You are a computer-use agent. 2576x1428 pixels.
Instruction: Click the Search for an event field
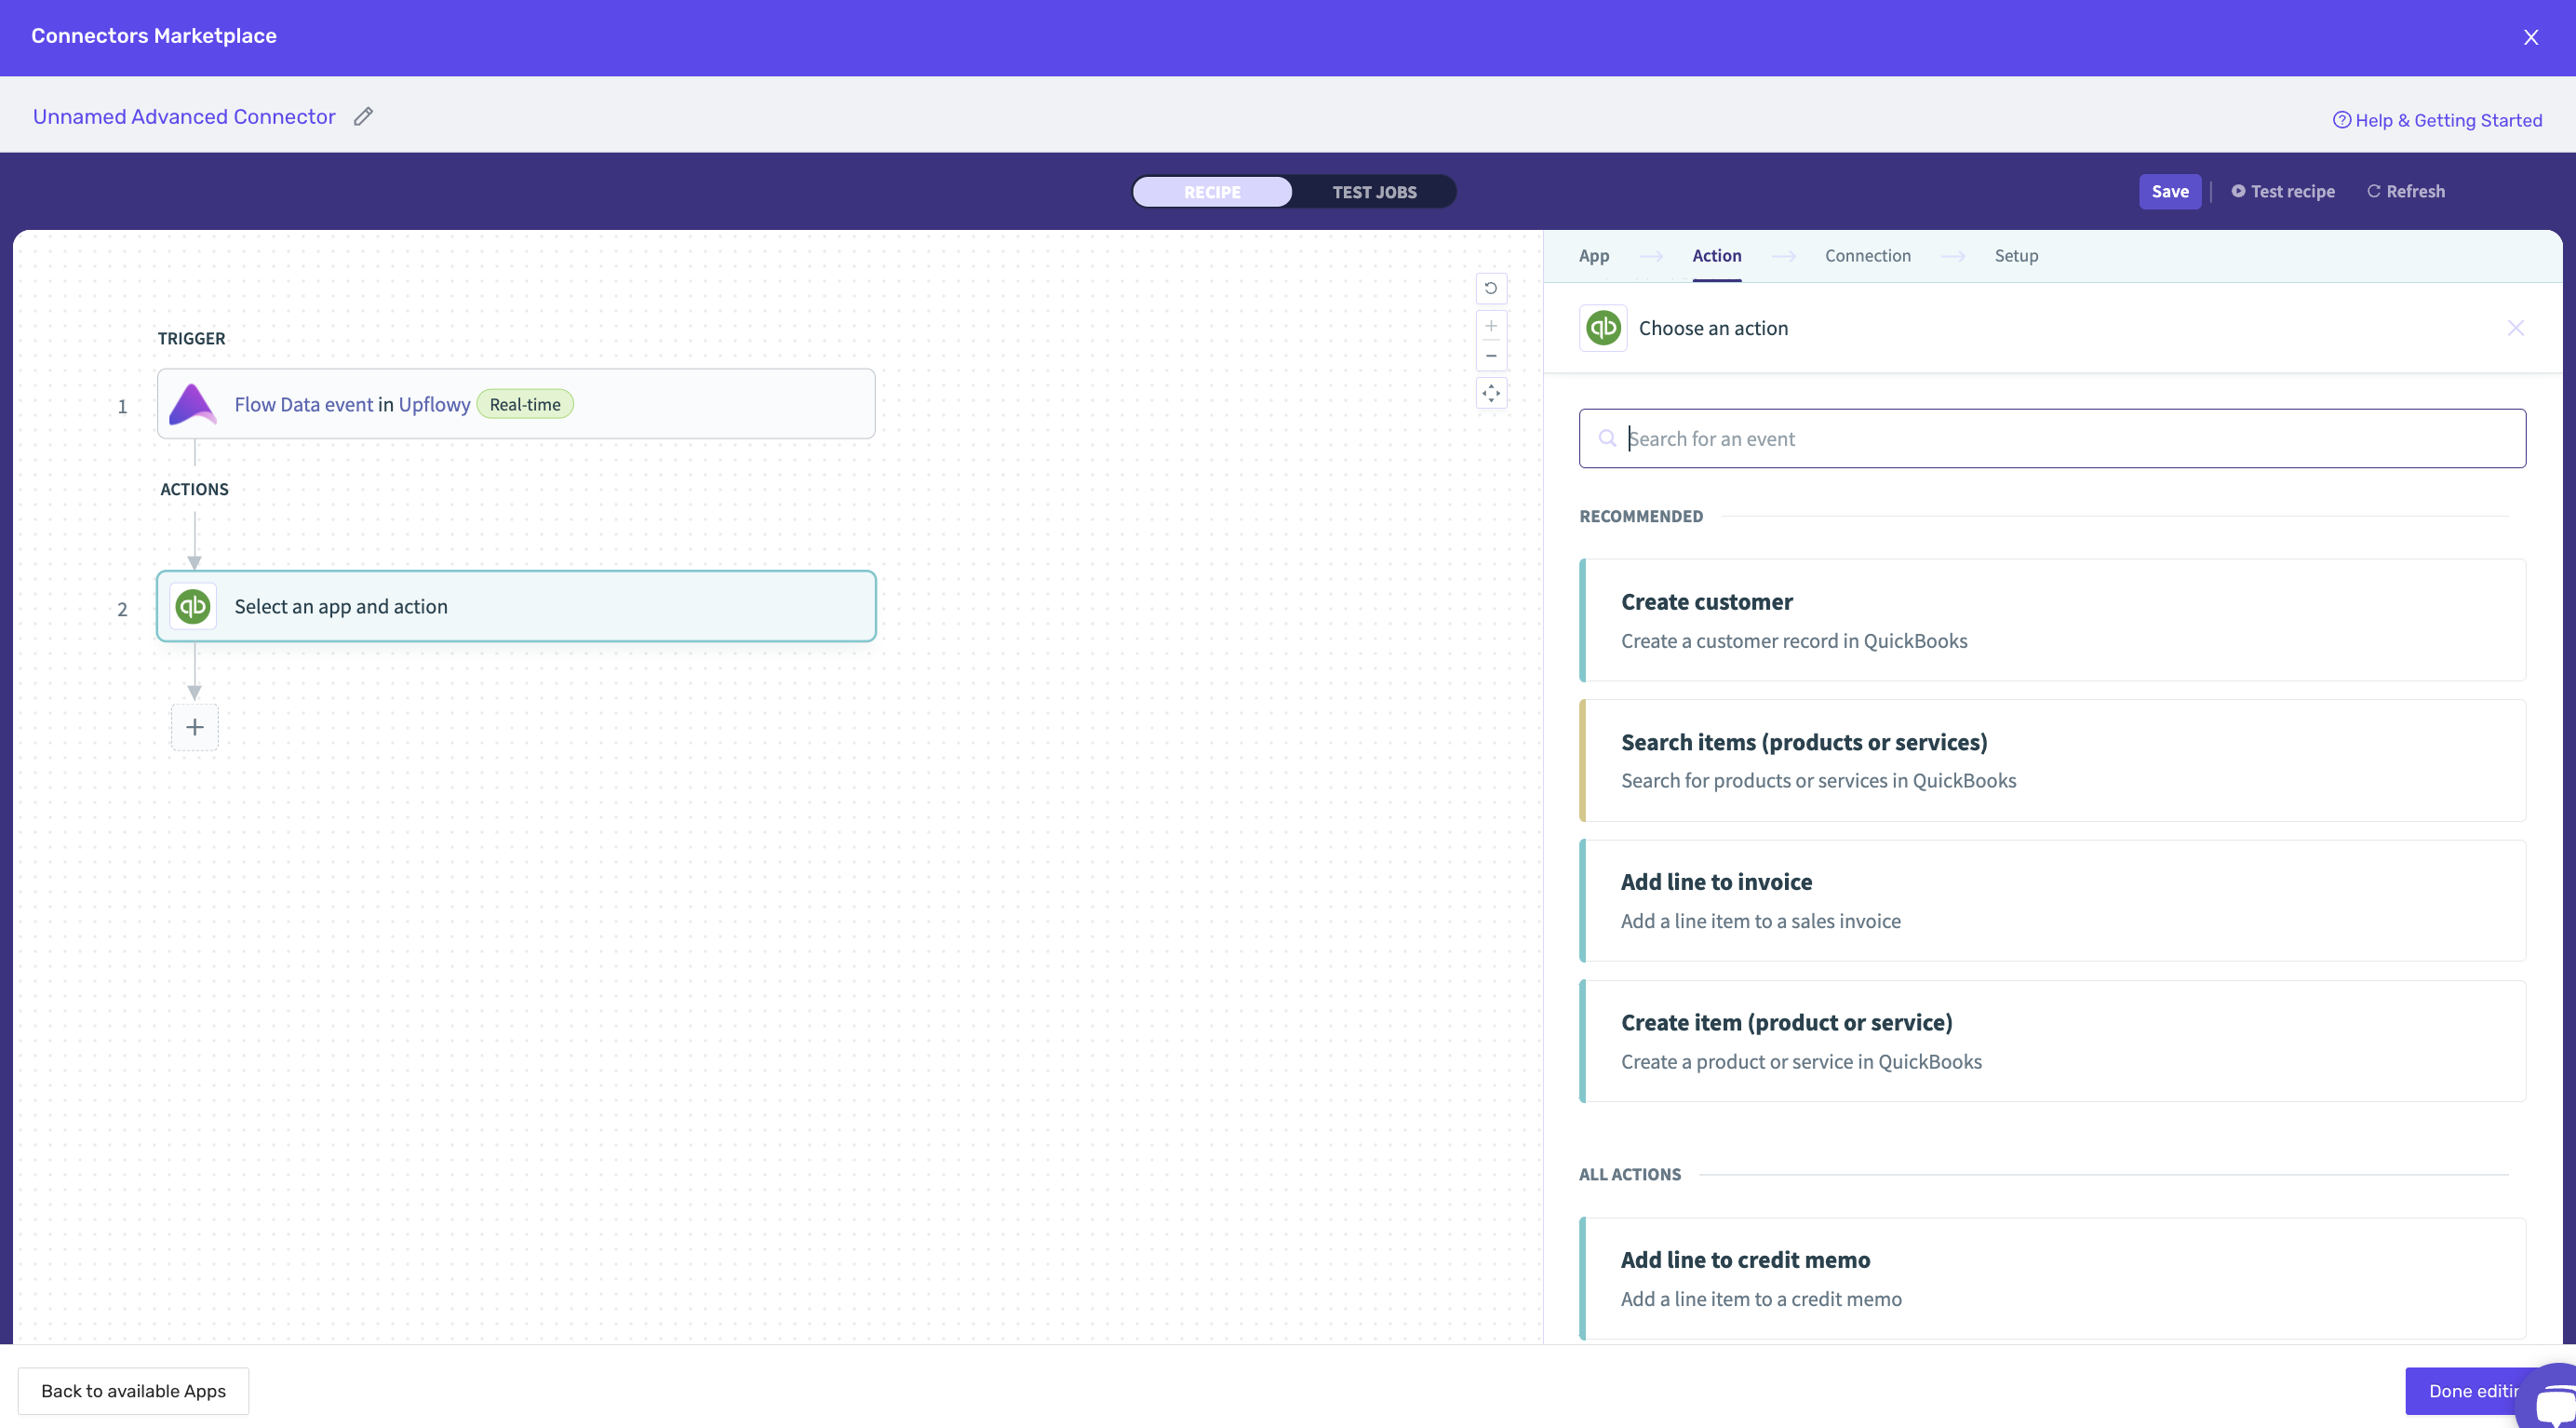[x=2052, y=439]
